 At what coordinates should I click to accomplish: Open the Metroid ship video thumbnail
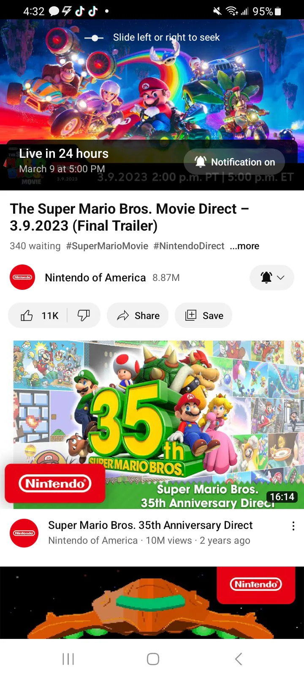[x=152, y=603]
